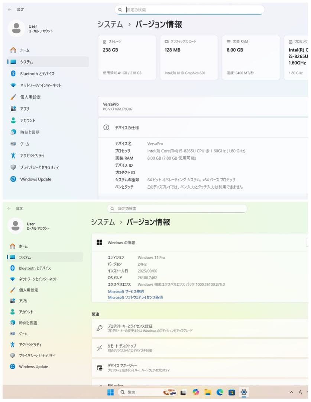
Task: Open the リモート デスクトップ entry
Action: tap(201, 348)
